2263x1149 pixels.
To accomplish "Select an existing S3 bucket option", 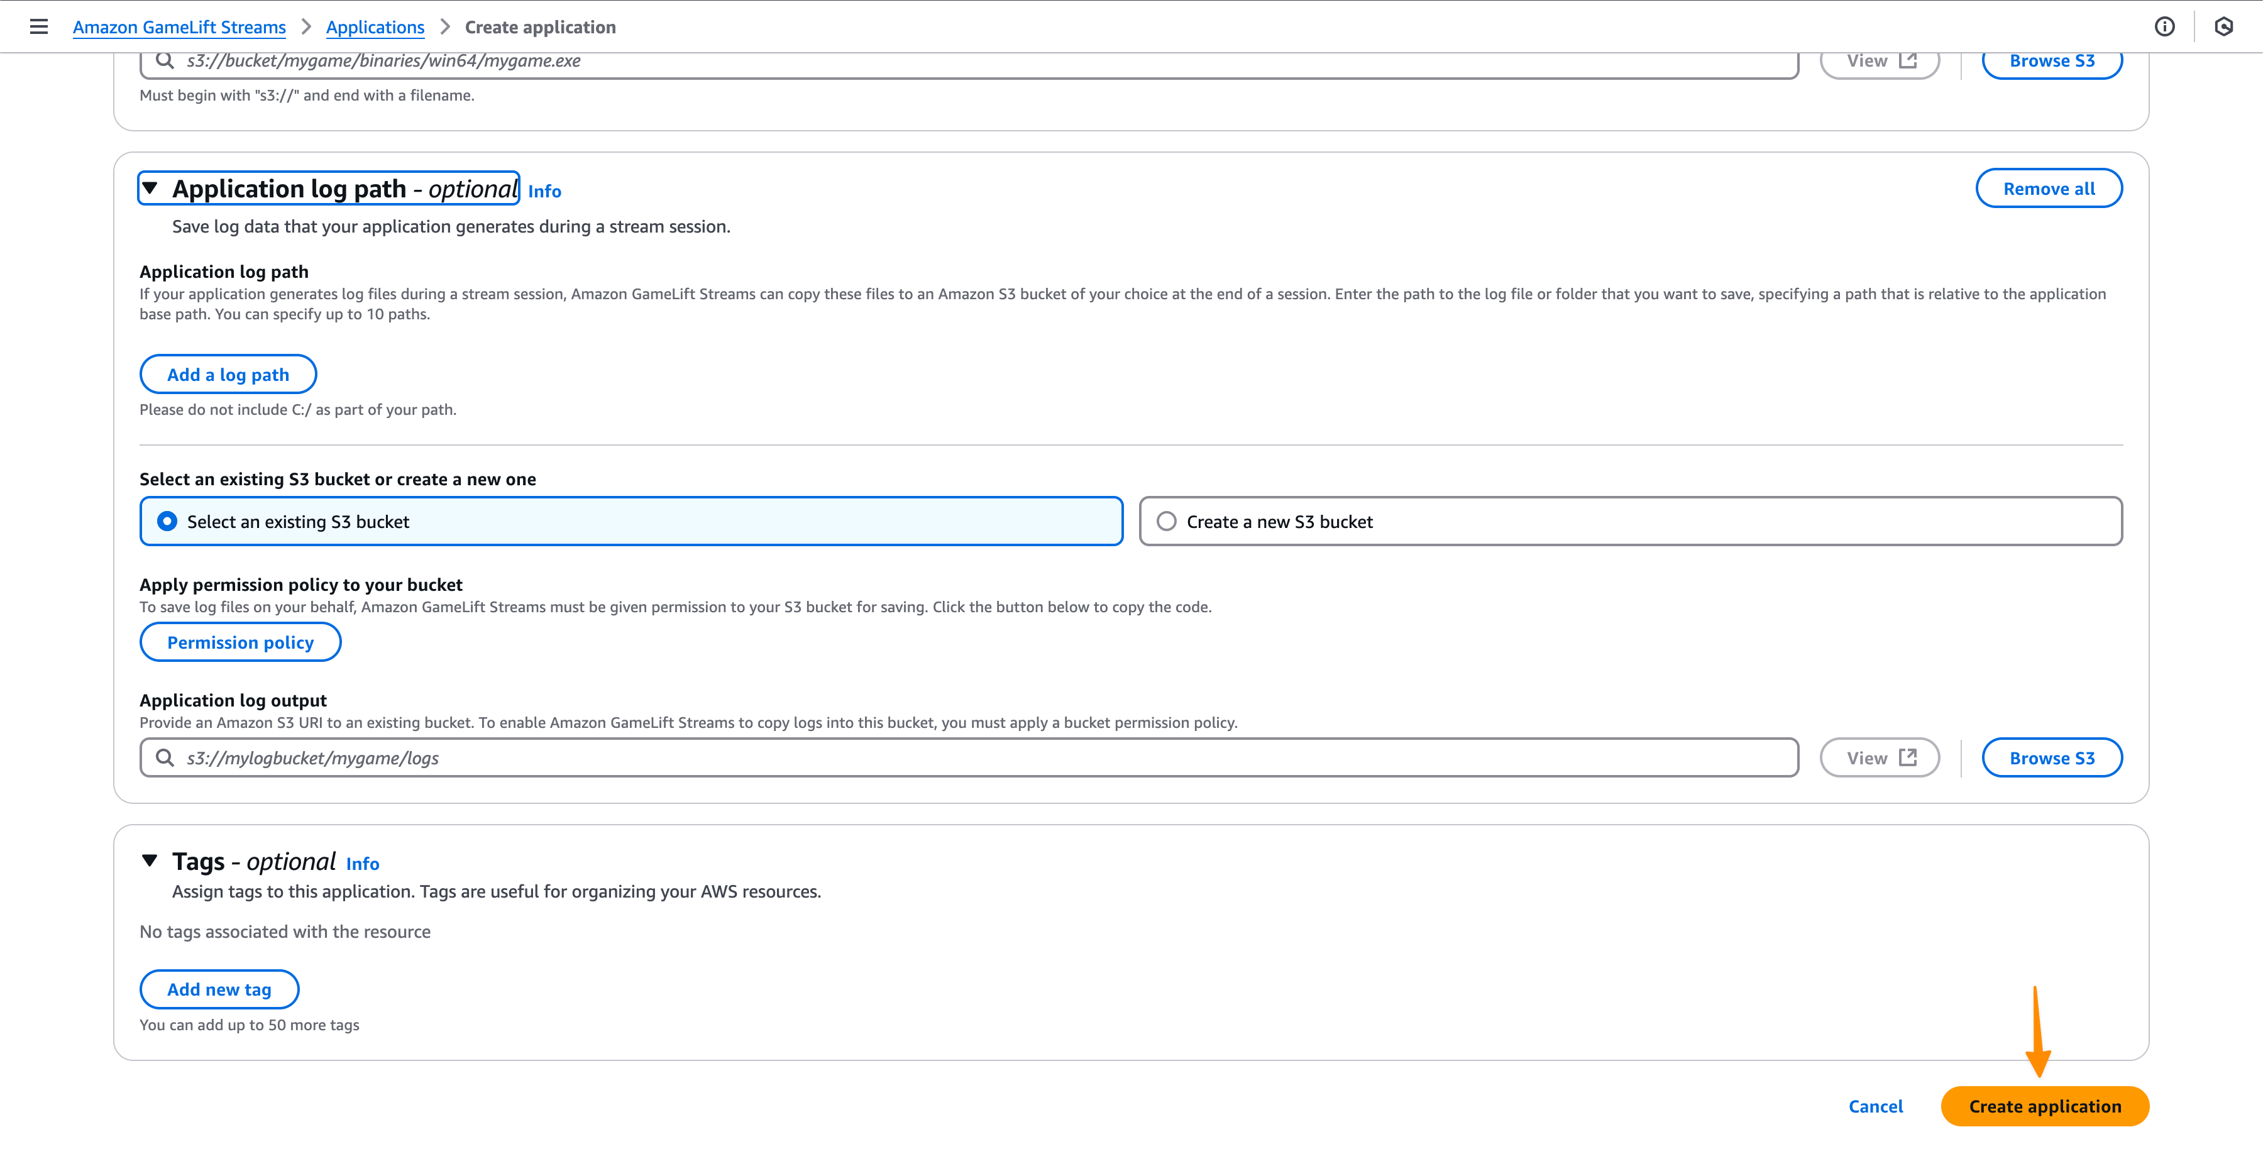I will (167, 521).
